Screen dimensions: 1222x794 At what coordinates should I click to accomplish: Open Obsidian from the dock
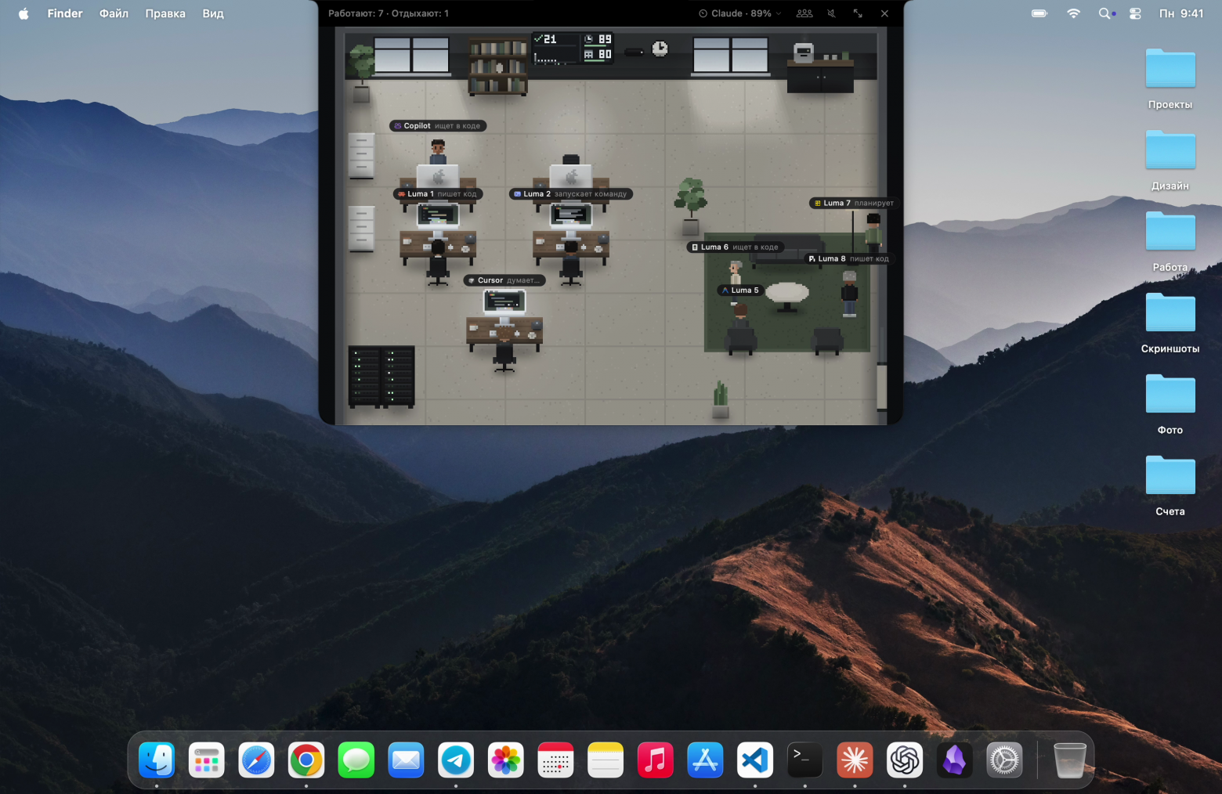tap(954, 760)
